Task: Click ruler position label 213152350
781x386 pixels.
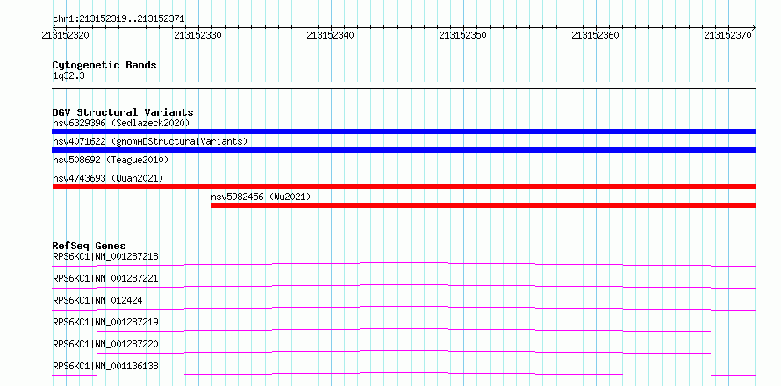Action: pos(463,35)
